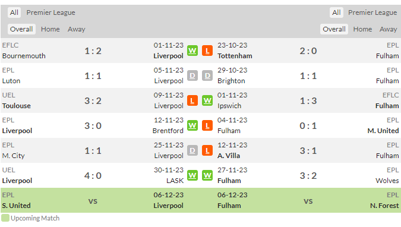
Task: Open the upcoming S. United vs Liverpool match
Action: (x=93, y=200)
